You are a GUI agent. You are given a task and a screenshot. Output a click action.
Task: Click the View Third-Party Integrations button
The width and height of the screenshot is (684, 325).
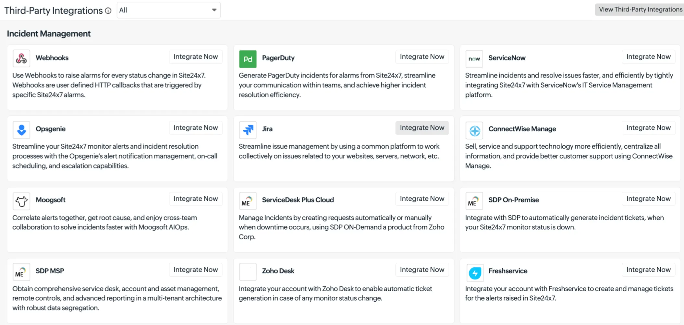click(x=640, y=9)
